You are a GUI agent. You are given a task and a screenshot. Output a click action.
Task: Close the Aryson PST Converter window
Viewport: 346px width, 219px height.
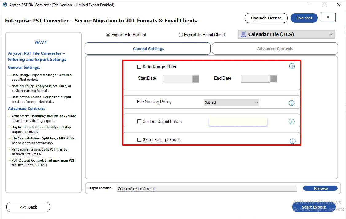tap(339, 5)
